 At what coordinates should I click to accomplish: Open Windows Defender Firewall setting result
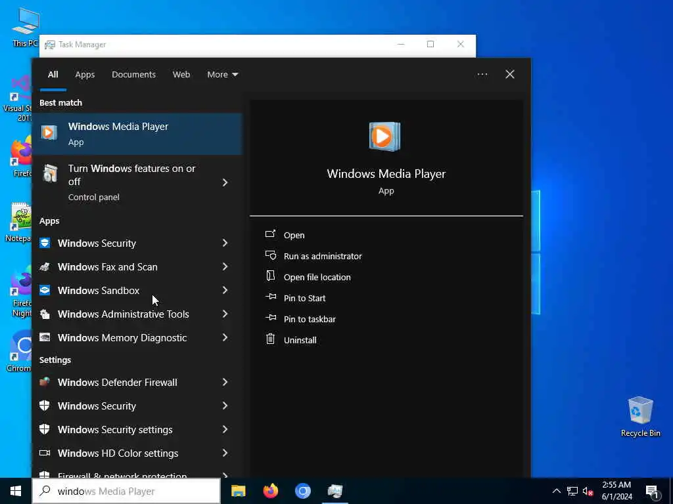137,382
